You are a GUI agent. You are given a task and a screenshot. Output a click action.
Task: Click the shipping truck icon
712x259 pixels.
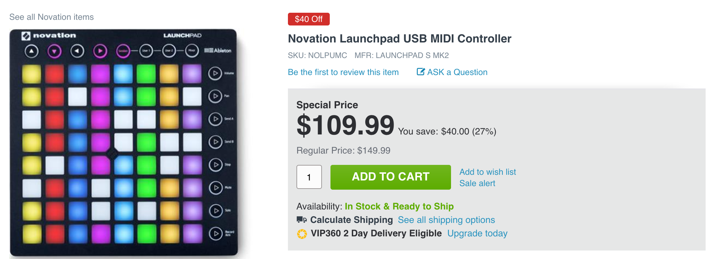click(x=301, y=220)
